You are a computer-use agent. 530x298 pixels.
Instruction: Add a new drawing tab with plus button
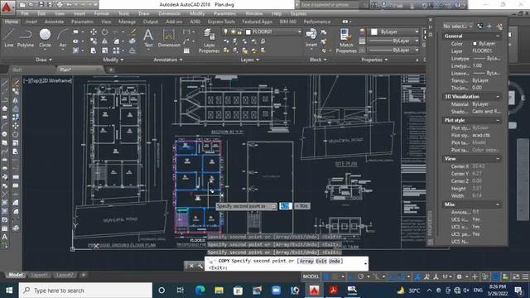tap(110, 70)
